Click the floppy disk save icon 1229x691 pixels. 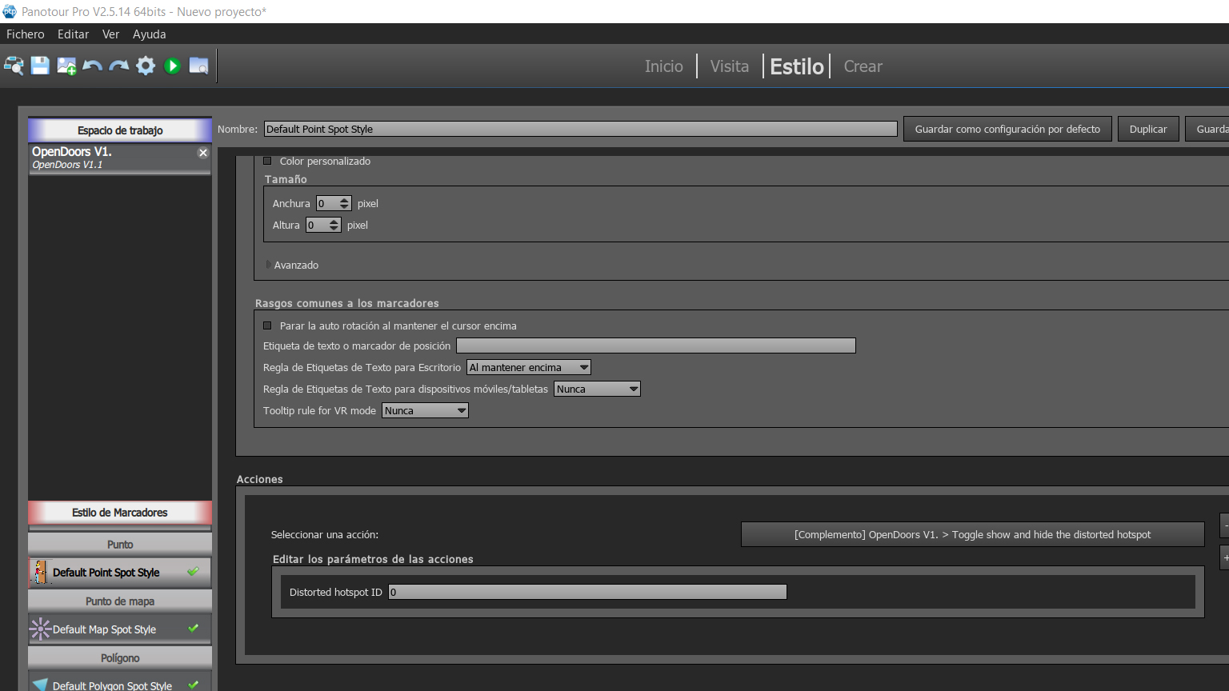(40, 66)
